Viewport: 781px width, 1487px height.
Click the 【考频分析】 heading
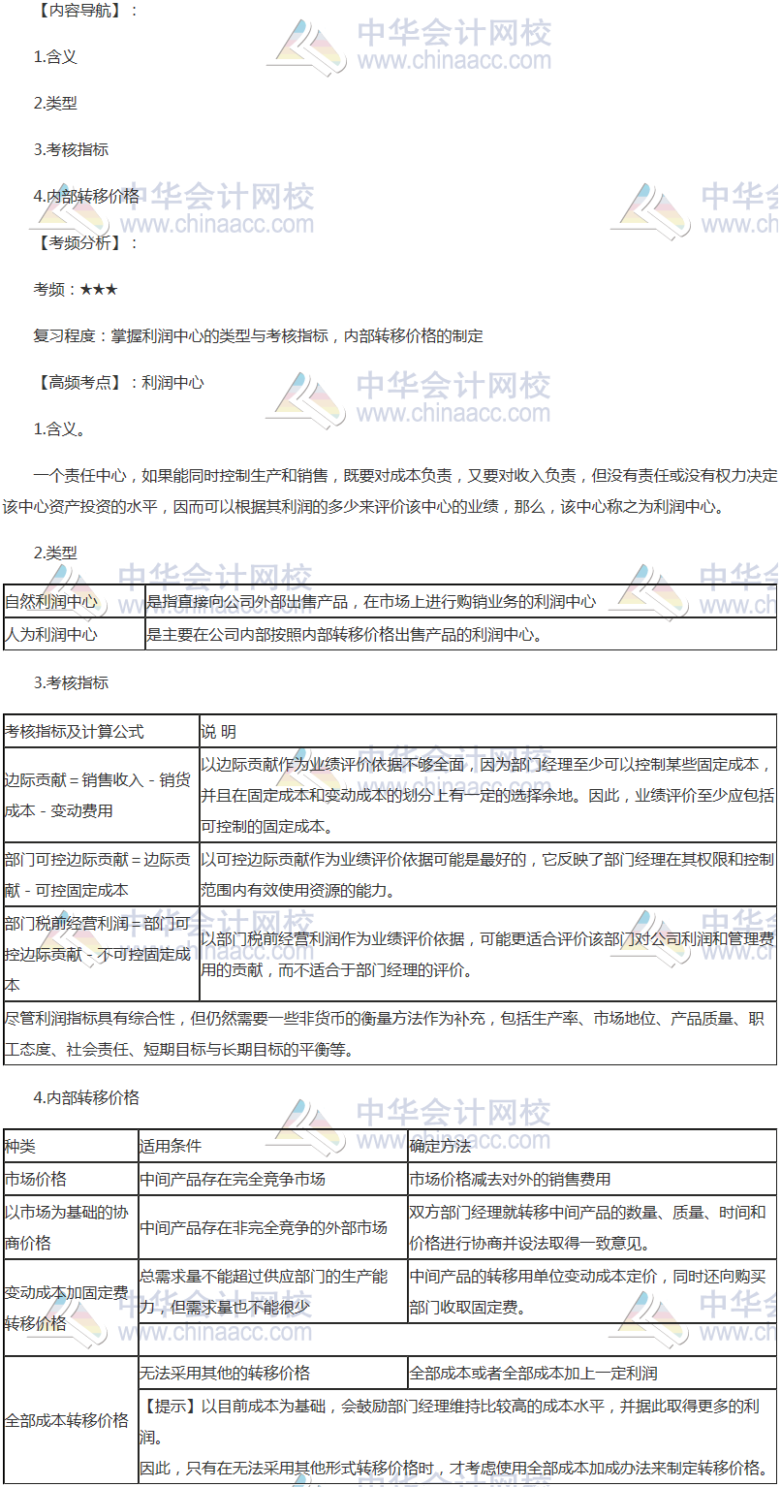pyautogui.click(x=85, y=242)
